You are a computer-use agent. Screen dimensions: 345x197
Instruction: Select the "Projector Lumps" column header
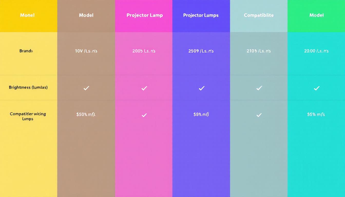pyautogui.click(x=201, y=15)
